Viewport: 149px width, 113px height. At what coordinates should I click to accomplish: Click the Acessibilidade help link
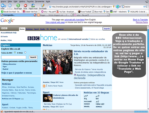tap(9, 33)
